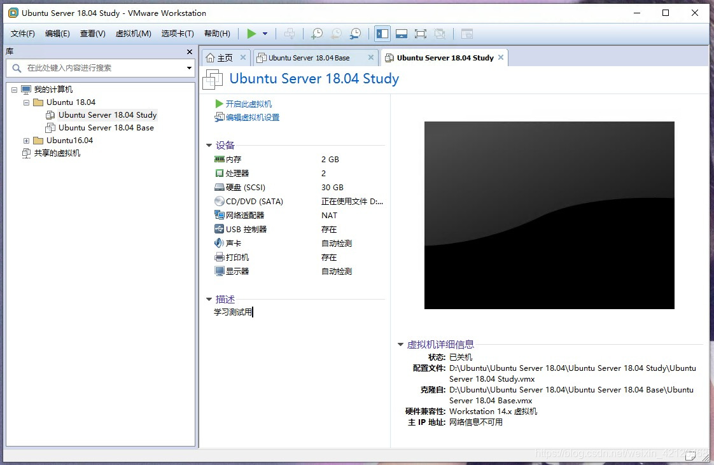This screenshot has width=714, height=465.
Task: Open the 帮助(H) menu
Action: 217,34
